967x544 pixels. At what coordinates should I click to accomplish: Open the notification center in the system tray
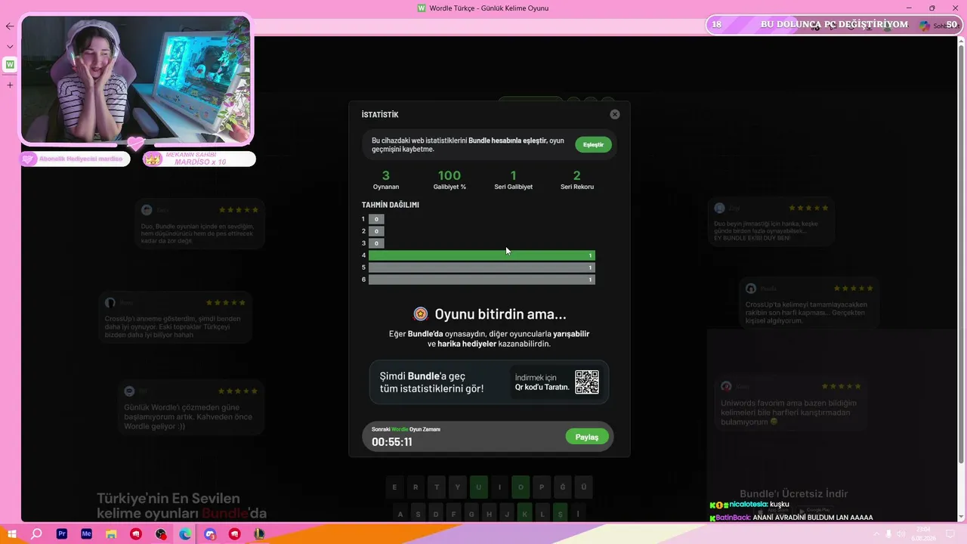coord(950,534)
